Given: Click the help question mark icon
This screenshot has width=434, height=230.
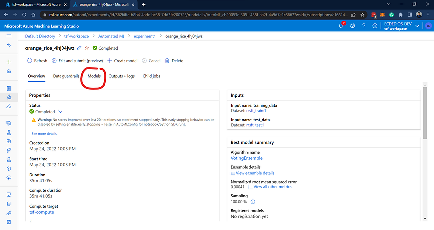Looking at the screenshot, I should (x=364, y=26).
